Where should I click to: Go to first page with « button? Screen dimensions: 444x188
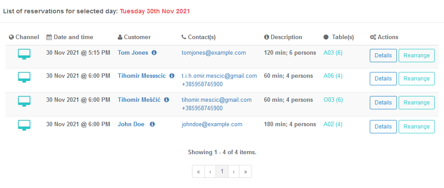pyautogui.click(x=199, y=171)
